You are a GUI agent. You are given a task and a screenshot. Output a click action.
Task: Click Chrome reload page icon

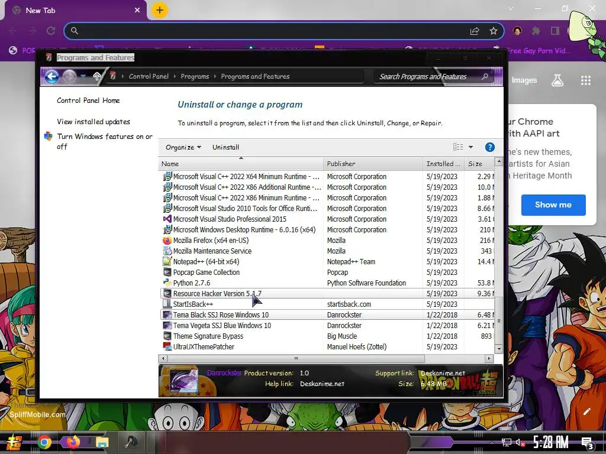point(51,31)
